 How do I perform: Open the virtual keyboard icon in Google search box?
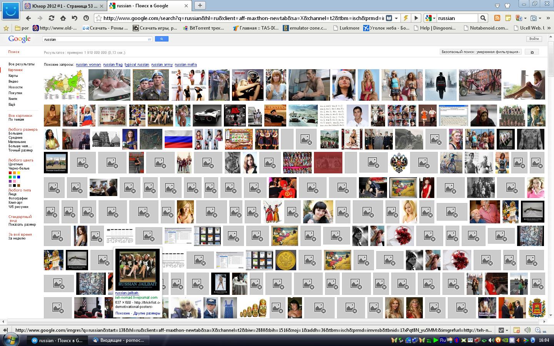click(149, 39)
